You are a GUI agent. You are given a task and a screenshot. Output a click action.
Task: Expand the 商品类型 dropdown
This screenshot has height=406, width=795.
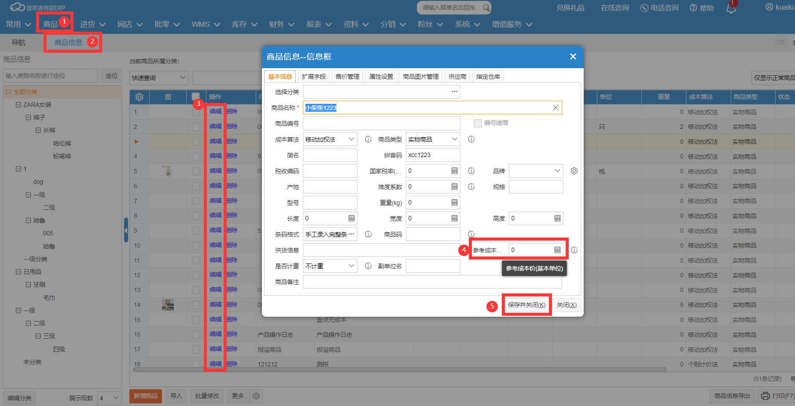click(433, 139)
